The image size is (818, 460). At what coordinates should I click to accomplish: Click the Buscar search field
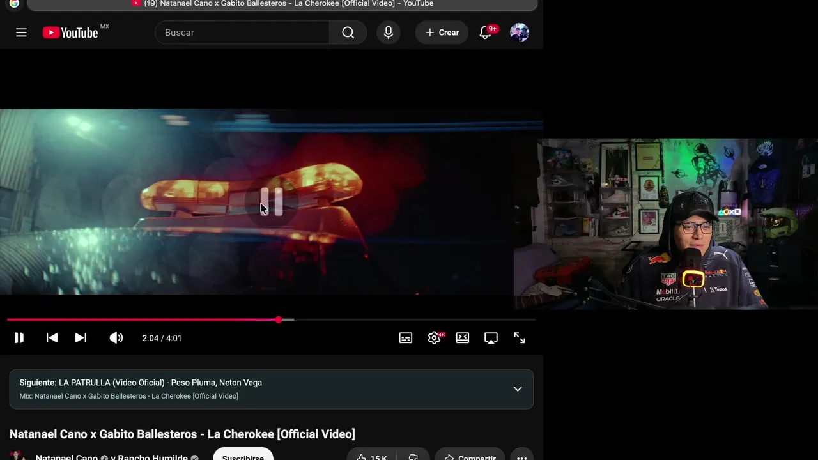(x=243, y=33)
